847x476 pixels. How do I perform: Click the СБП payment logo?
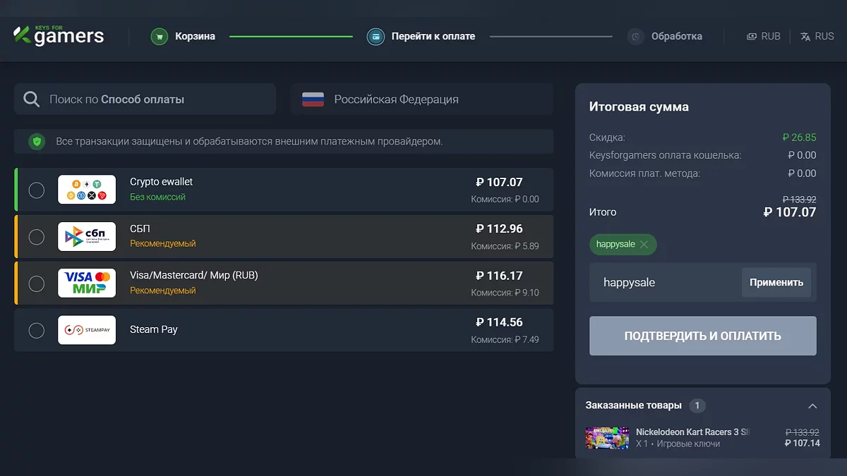tap(87, 237)
